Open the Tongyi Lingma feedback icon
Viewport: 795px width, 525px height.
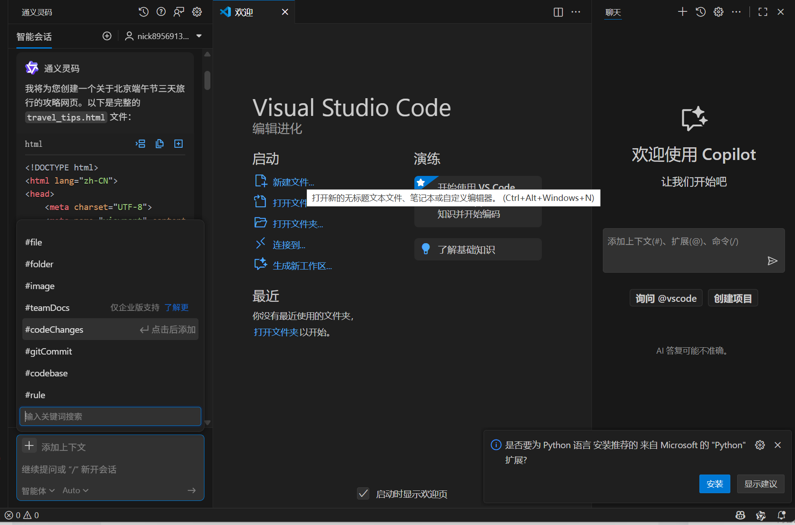(179, 12)
